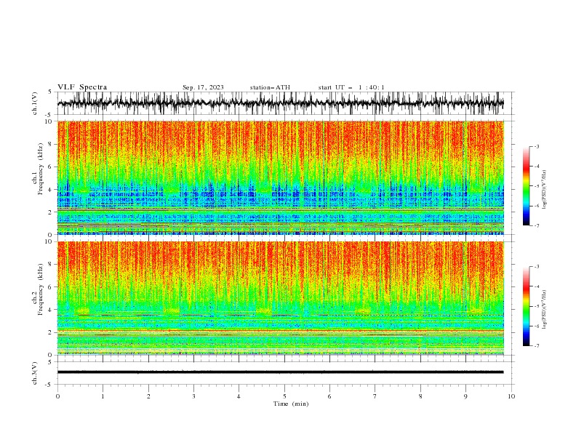This screenshot has width=576, height=445.
Task: Click time axis tick label "7"
Action: [x=375, y=396]
